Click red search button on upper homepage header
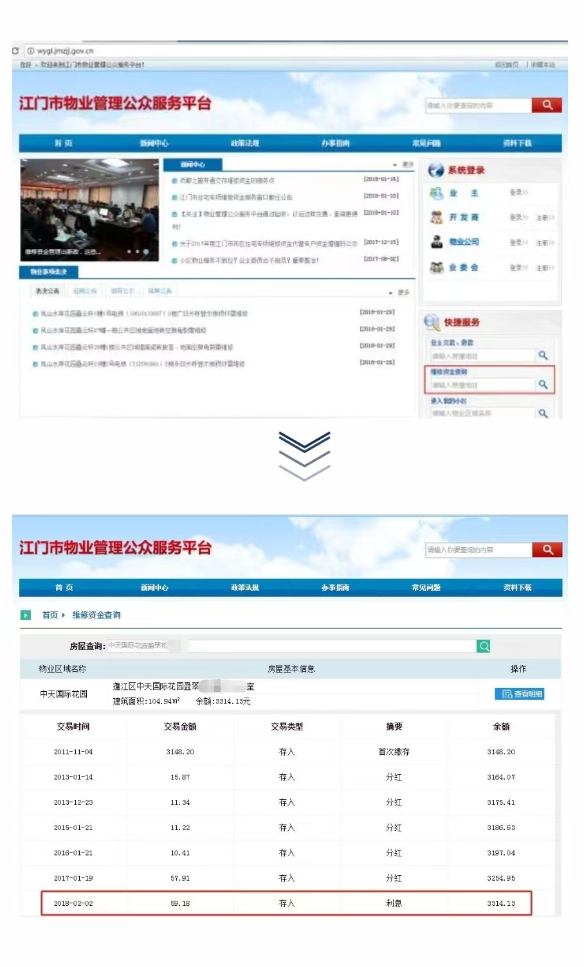This screenshot has height=967, width=584. 547,105
